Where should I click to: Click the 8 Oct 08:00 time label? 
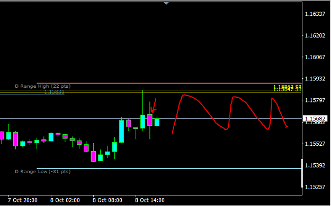[107, 200]
